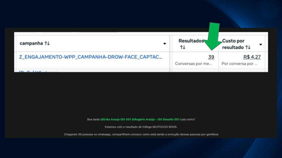Open the @Rogério Araújo - ISV Desafio 001 mention
The width and height of the screenshot is (282, 158).
[156, 119]
